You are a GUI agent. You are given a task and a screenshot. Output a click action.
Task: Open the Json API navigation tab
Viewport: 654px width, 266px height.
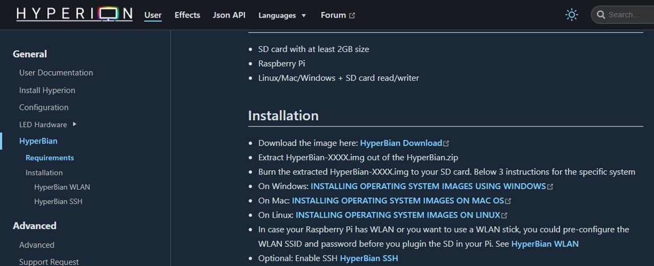click(229, 15)
